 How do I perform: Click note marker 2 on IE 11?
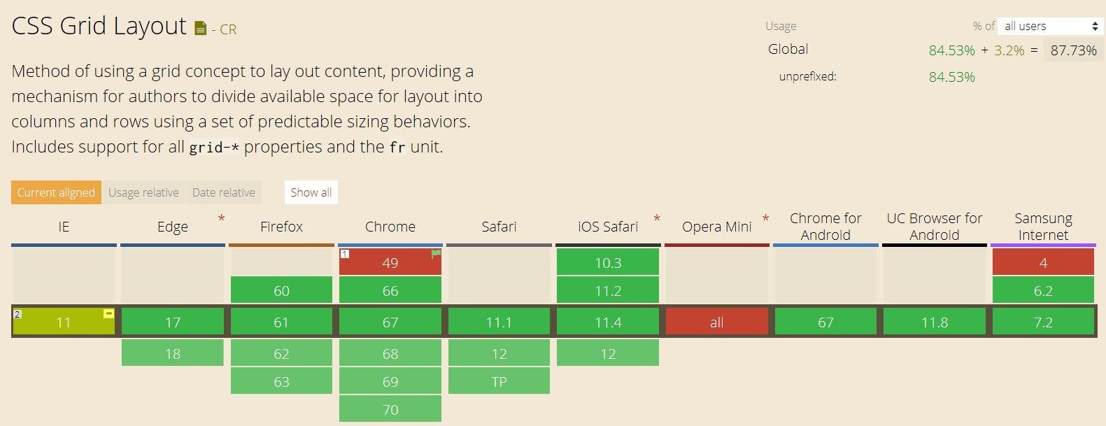(x=17, y=314)
